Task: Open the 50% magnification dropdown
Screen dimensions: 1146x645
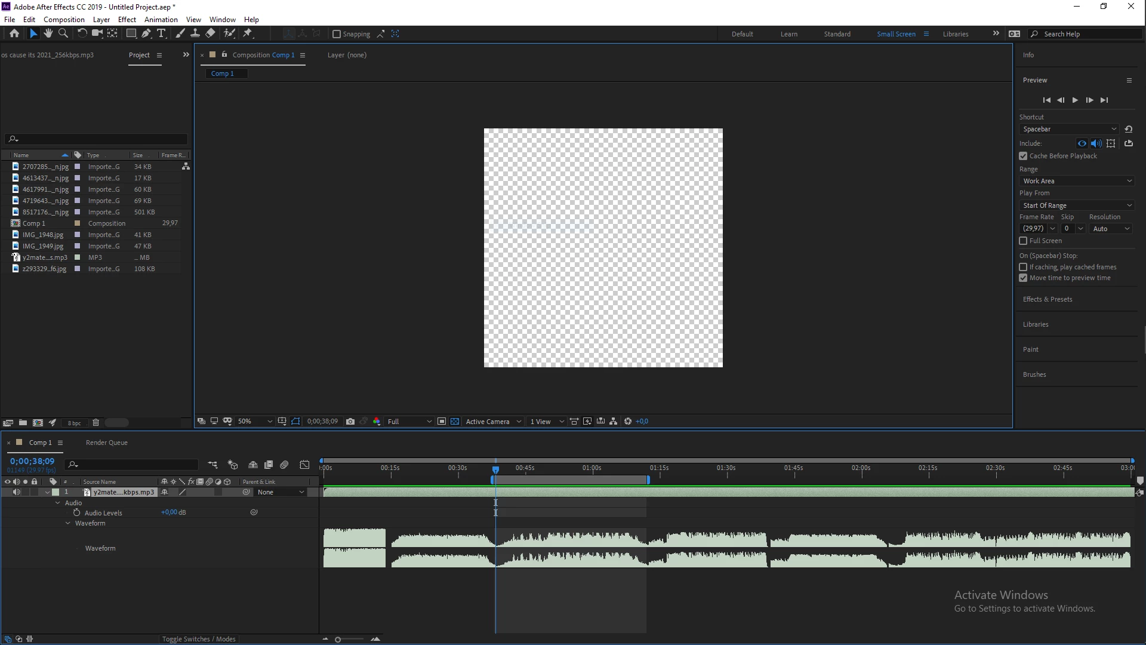Action: pos(255,422)
